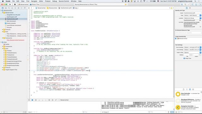
Task: Click the console Filter field
Action: click(157, 112)
